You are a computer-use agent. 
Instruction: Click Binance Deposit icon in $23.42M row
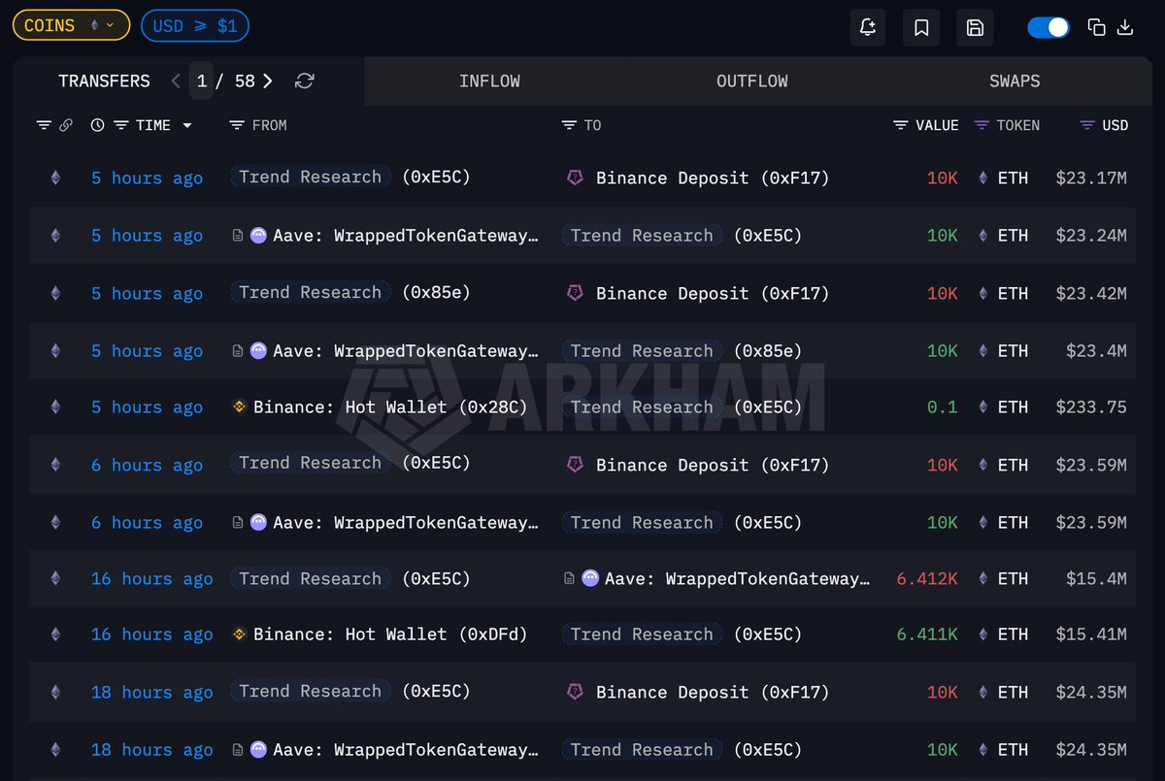click(x=575, y=292)
